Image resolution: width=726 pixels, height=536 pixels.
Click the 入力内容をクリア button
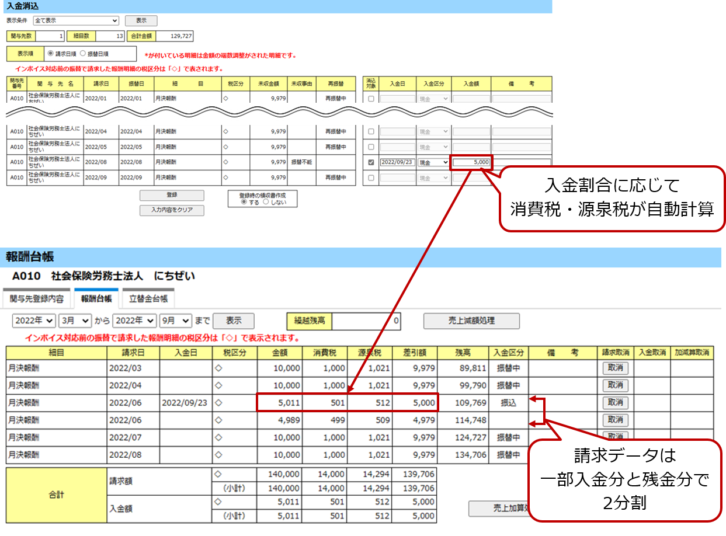[x=172, y=210]
